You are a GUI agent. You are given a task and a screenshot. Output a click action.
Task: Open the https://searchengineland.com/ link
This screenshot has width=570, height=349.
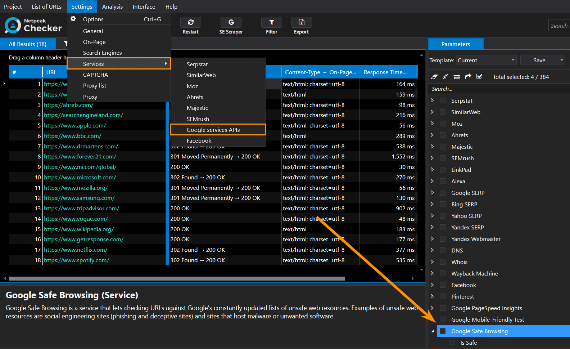(83, 115)
